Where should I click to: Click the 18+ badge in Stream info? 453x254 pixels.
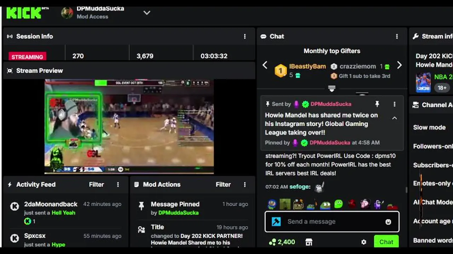[x=442, y=87]
